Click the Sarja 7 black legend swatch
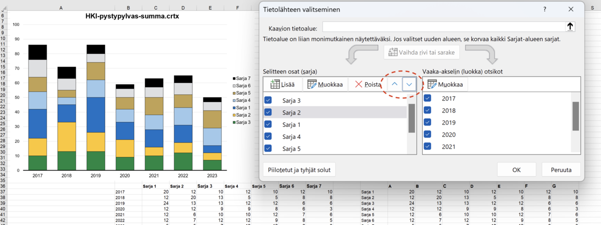The image size is (601, 225). 234,79
